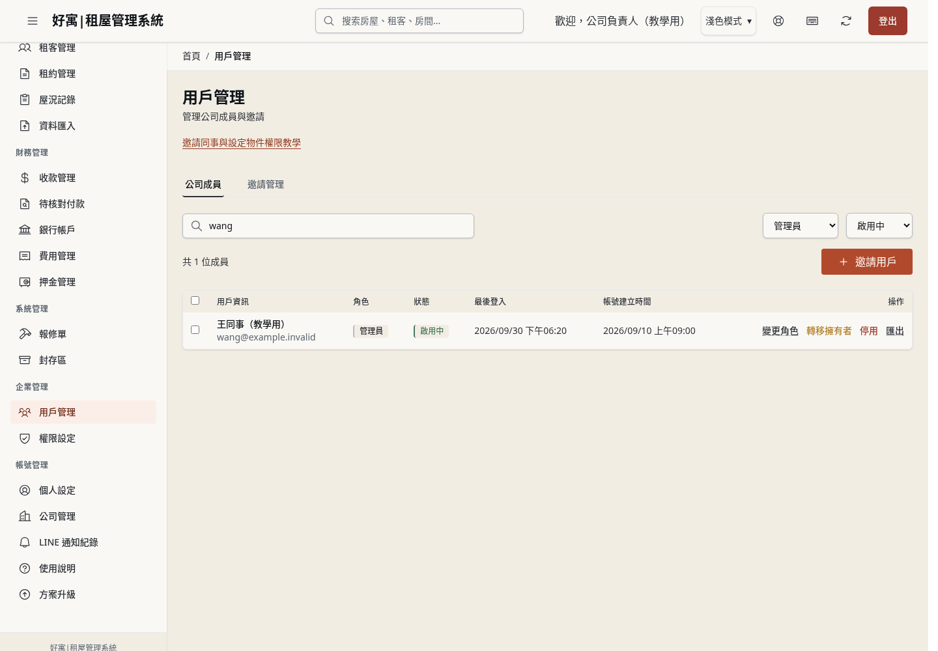Click the member search field containing wang
The image size is (938, 651).
pos(328,226)
